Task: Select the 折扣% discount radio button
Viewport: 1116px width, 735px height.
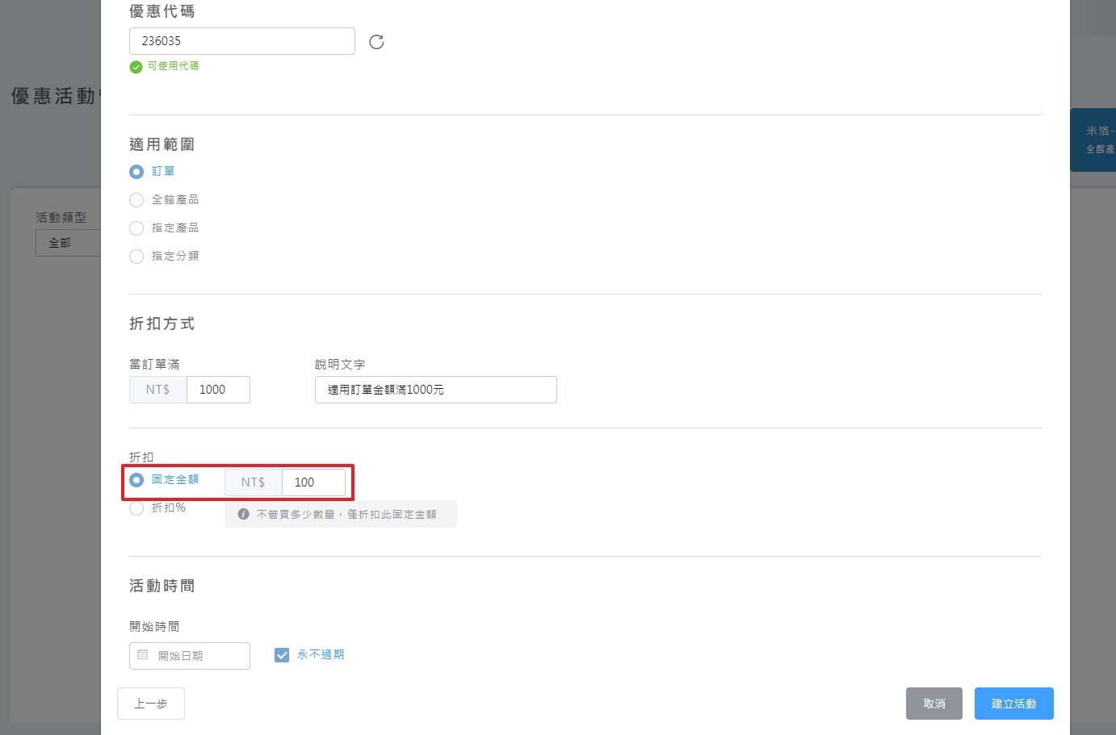Action: click(x=136, y=508)
